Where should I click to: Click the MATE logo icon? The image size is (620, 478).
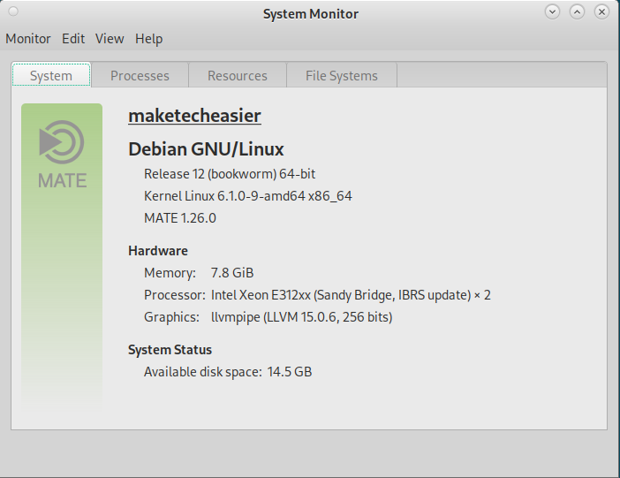pos(62,154)
